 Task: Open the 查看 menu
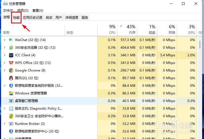pyautogui.click(x=38, y=11)
